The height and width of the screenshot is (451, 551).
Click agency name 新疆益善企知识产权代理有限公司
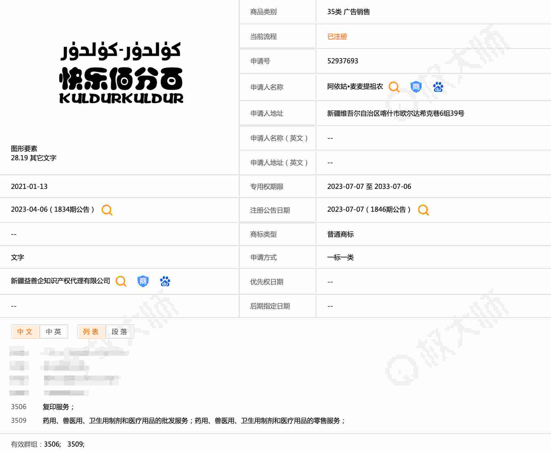60,281
